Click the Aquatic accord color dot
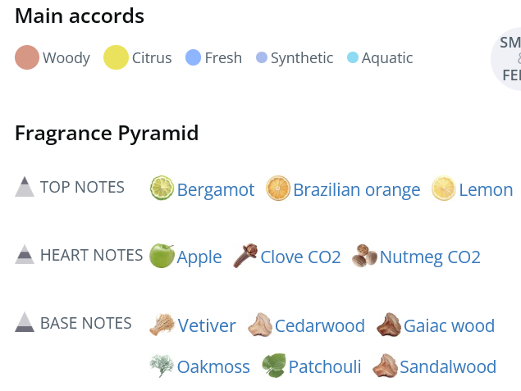The height and width of the screenshot is (391, 521). click(353, 57)
